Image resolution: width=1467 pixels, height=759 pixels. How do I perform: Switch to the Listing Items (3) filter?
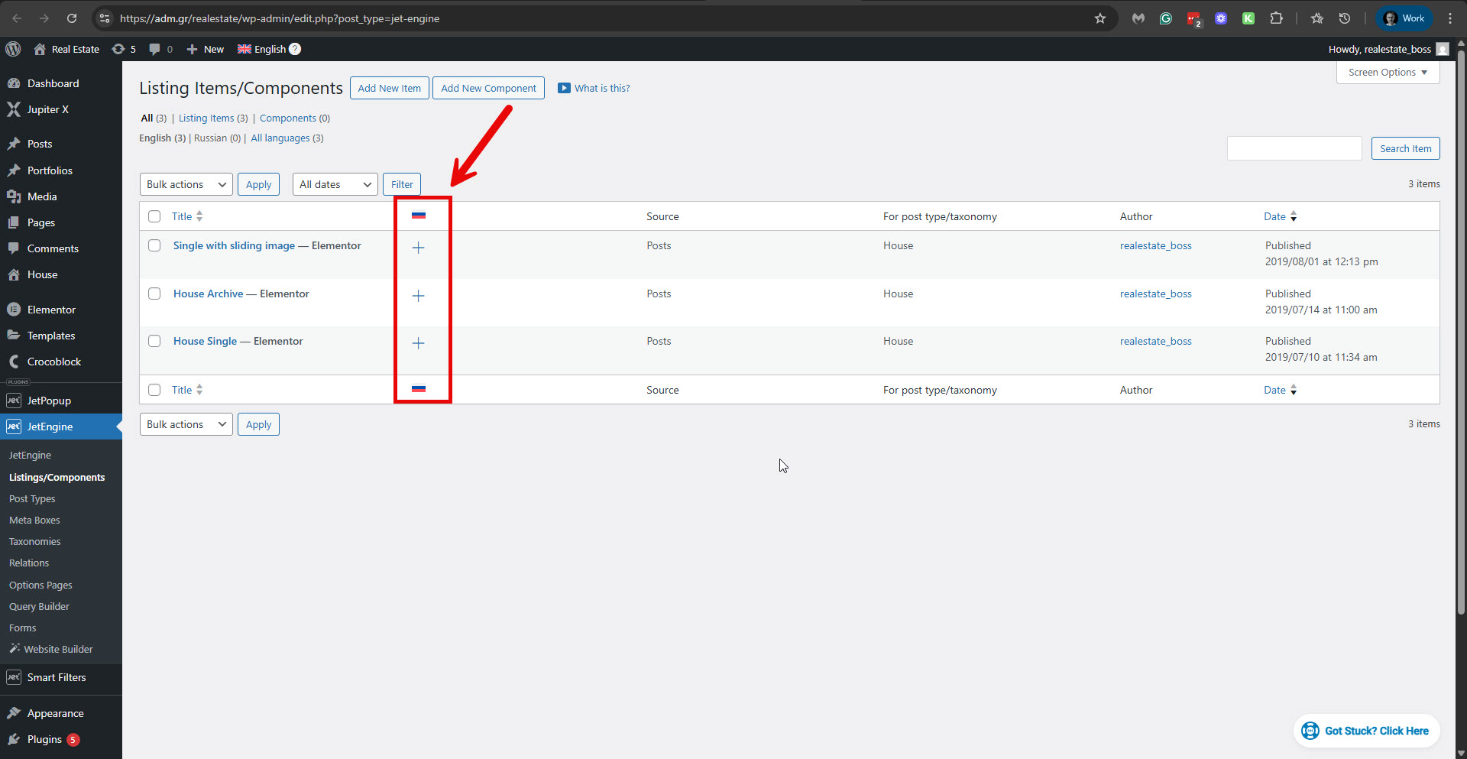point(213,118)
